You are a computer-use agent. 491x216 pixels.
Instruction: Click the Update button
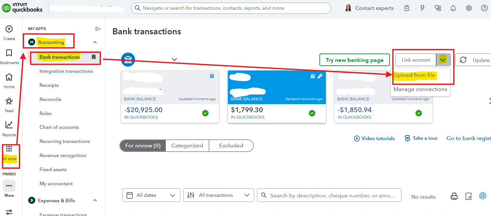(474, 60)
